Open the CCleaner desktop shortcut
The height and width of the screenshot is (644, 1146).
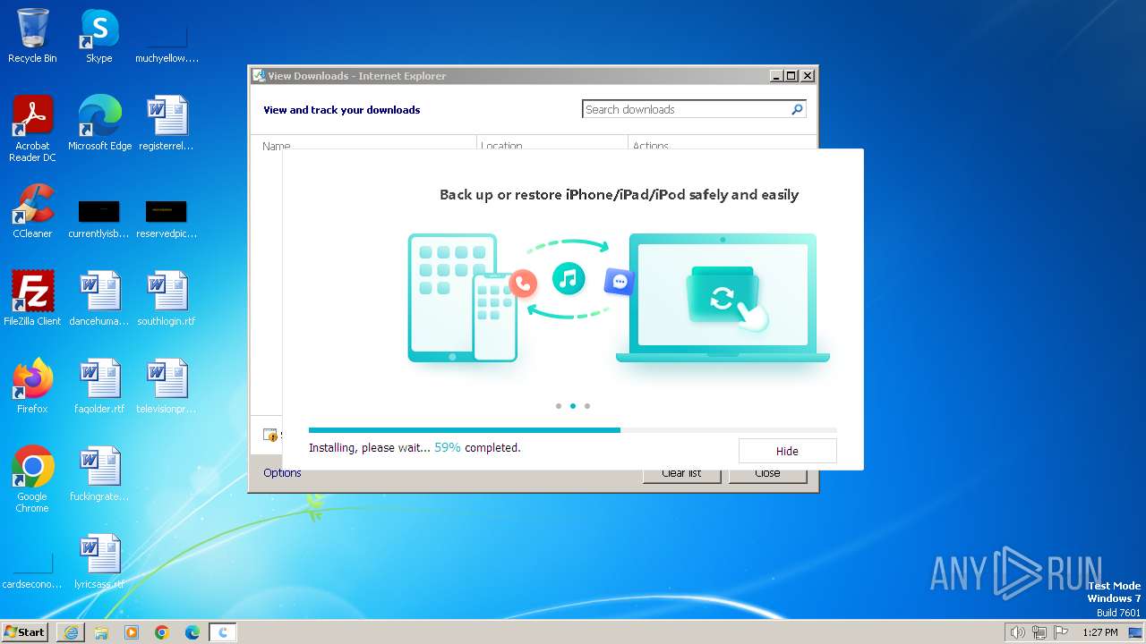tap(32, 210)
